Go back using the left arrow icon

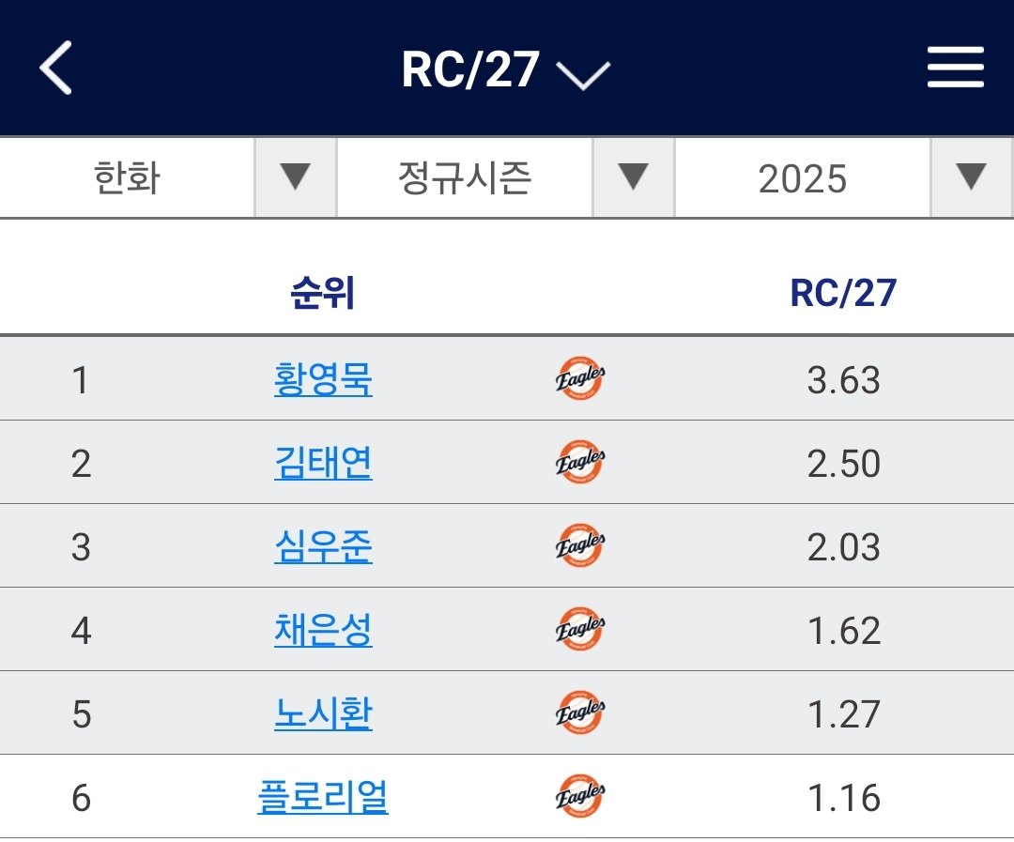pyautogui.click(x=55, y=68)
